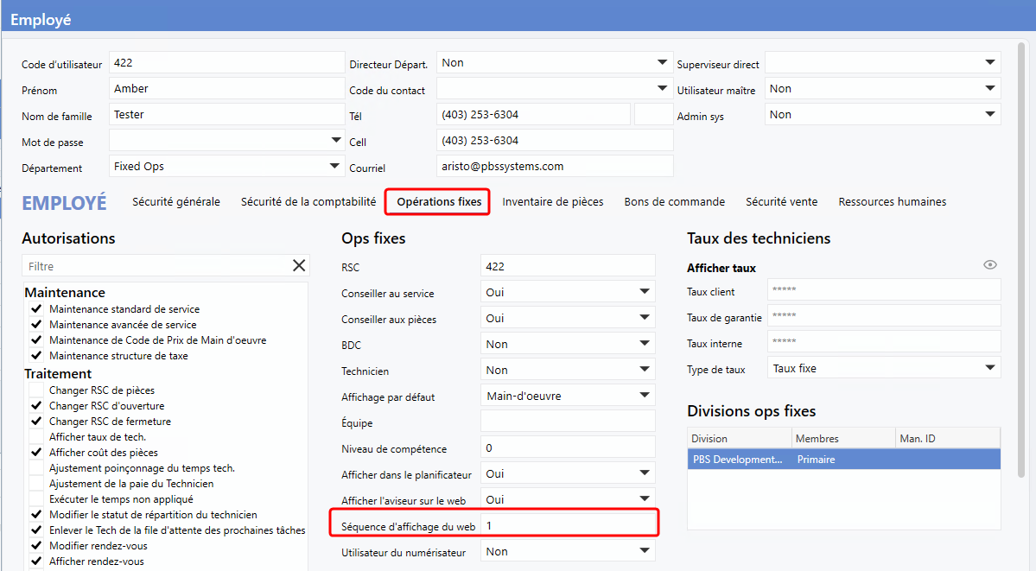Check the Changer RSC de pièces checkbox
This screenshot has height=571, width=1036.
[36, 390]
